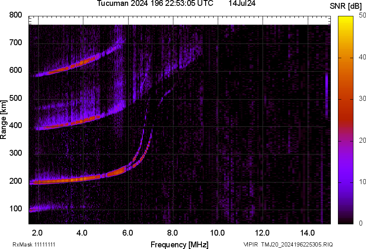The width and height of the screenshot is (366, 249).
Task: Click the 'RxMask 11111111' label
Action: click(34, 244)
